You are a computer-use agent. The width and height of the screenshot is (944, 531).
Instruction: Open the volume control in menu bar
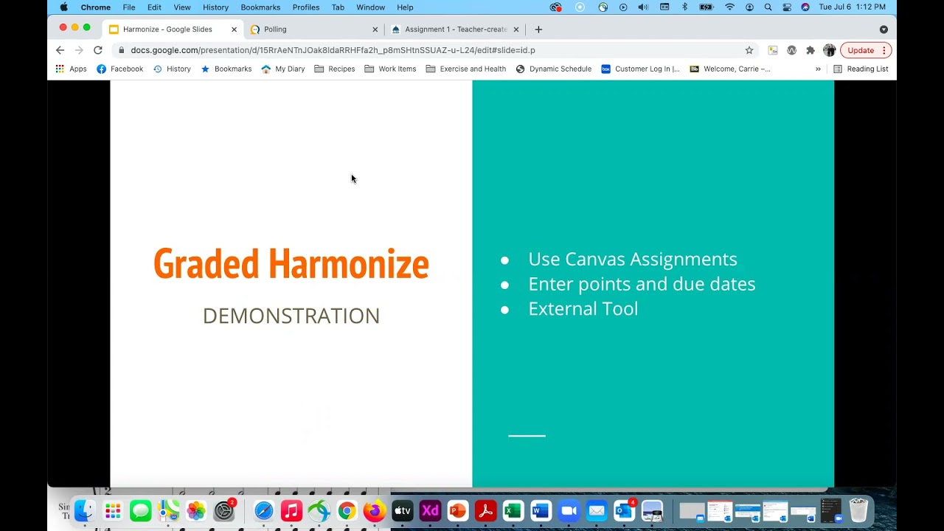[644, 7]
